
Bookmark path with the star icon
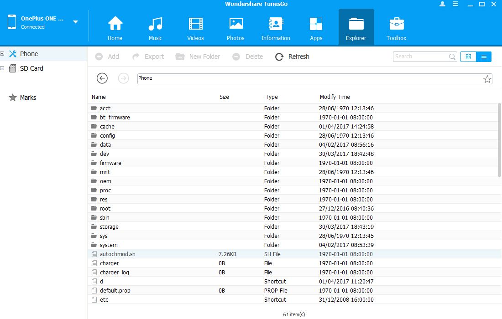tap(487, 79)
